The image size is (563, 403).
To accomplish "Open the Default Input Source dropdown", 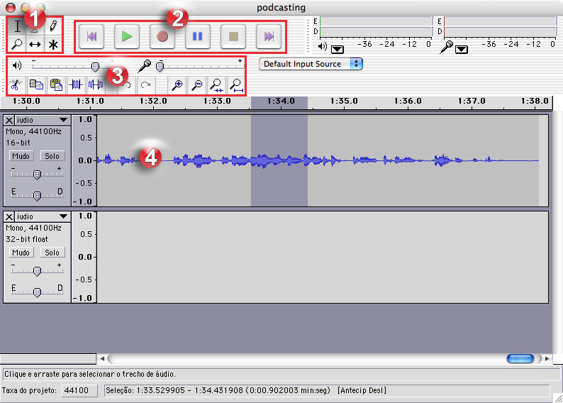I will coord(311,64).
